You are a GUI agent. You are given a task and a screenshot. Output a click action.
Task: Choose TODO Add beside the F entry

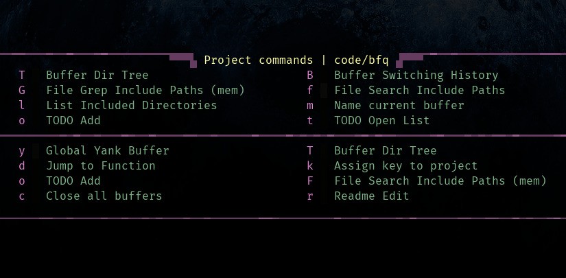(73, 181)
